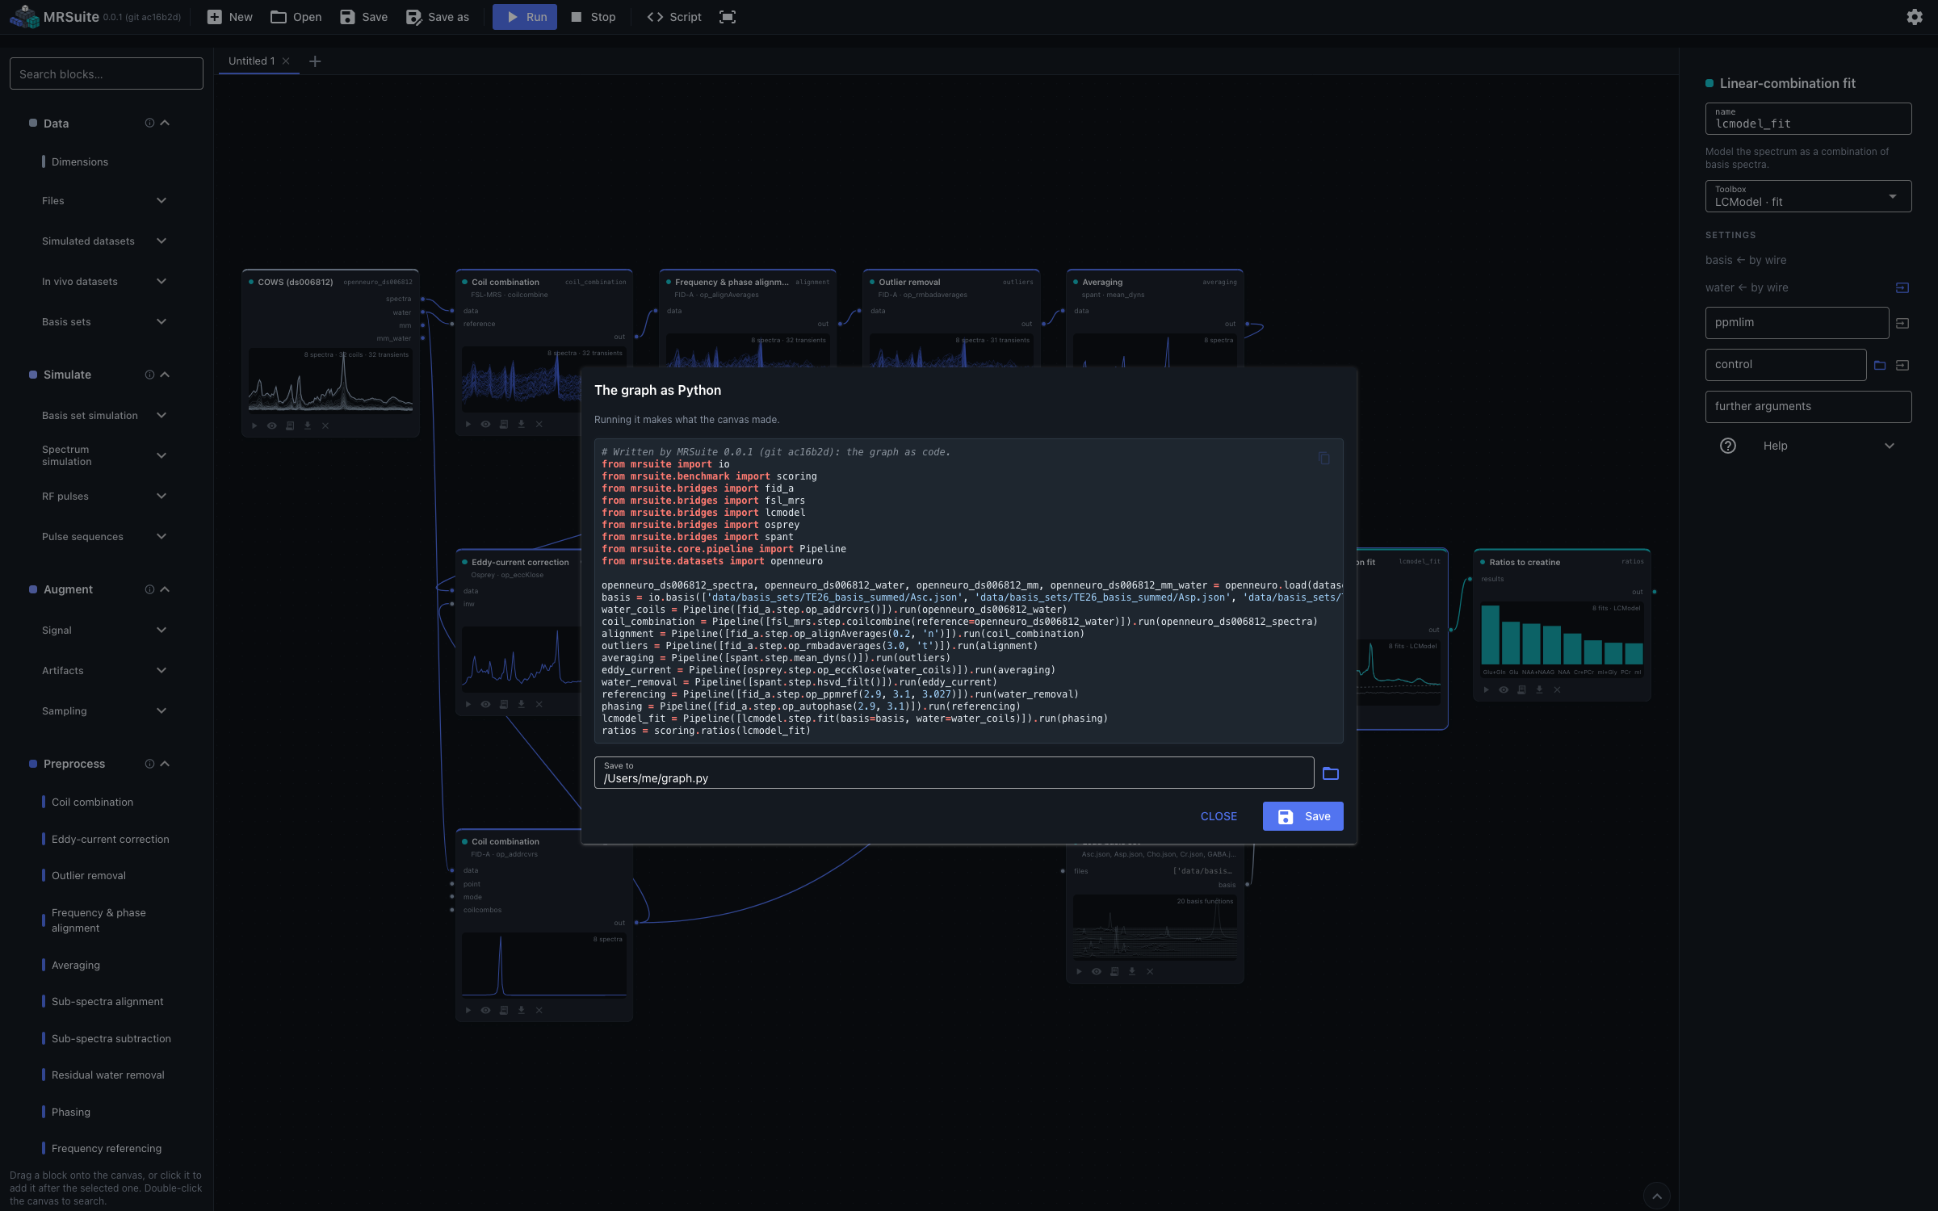1938x1211 pixels.
Task: Click the MRSuite logo icon
Action: [x=24, y=17]
